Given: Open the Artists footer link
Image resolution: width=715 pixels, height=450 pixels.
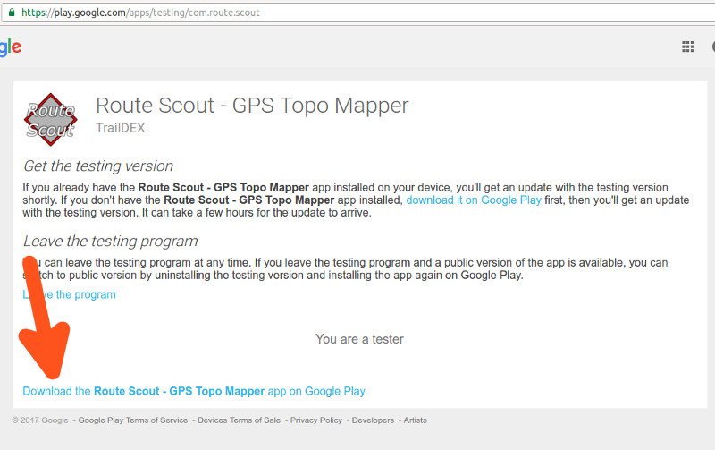Looking at the screenshot, I should click(415, 420).
